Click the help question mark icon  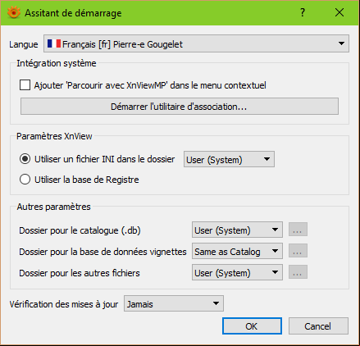[x=303, y=12]
